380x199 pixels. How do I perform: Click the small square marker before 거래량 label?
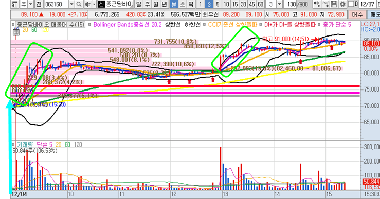13,144
